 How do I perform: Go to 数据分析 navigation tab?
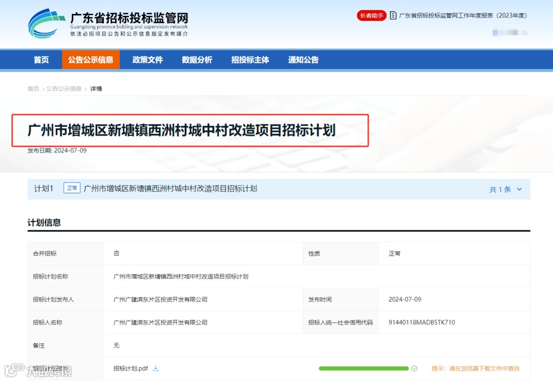click(197, 60)
